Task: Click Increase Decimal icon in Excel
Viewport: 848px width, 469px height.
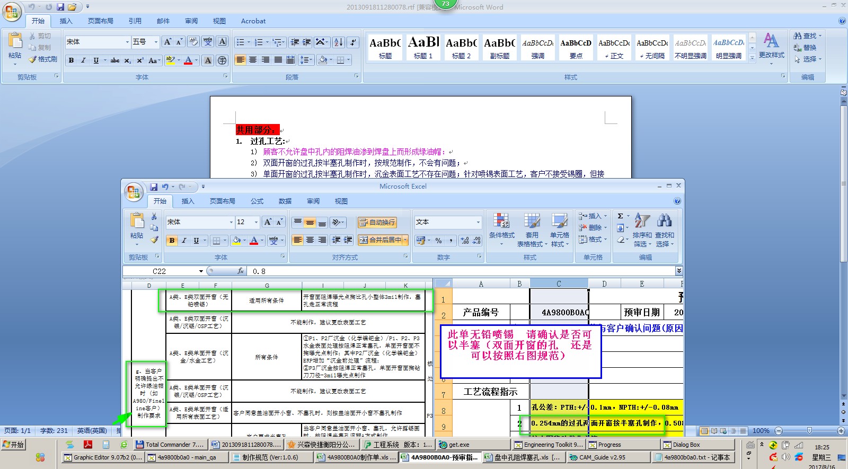Action: click(465, 241)
